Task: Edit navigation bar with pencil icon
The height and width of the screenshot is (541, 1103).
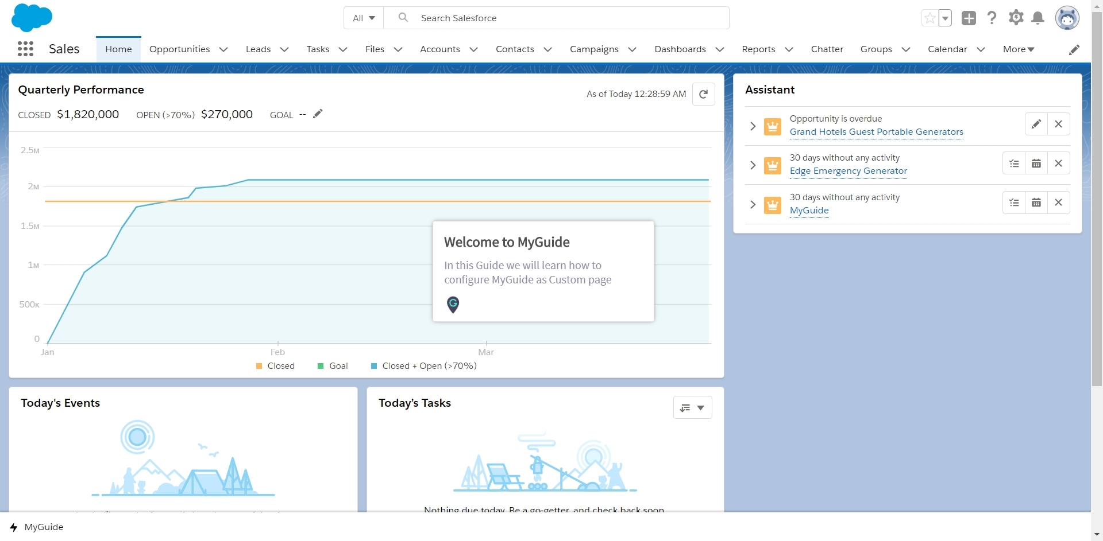Action: [x=1074, y=50]
